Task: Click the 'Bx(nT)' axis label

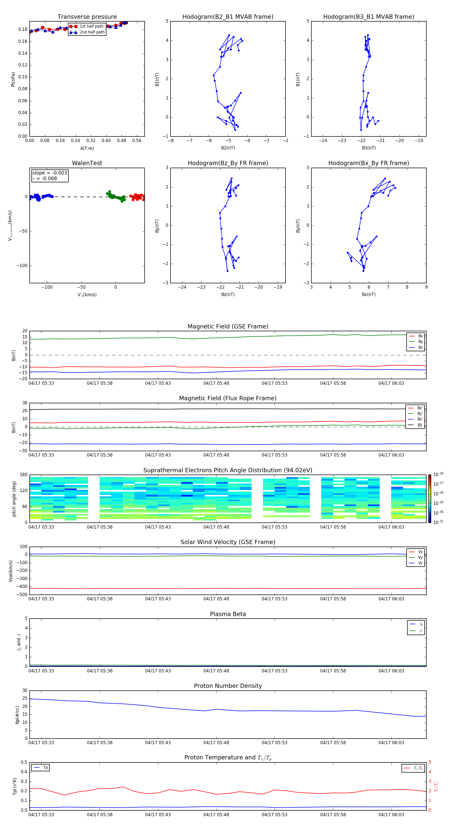Action: coord(369,294)
